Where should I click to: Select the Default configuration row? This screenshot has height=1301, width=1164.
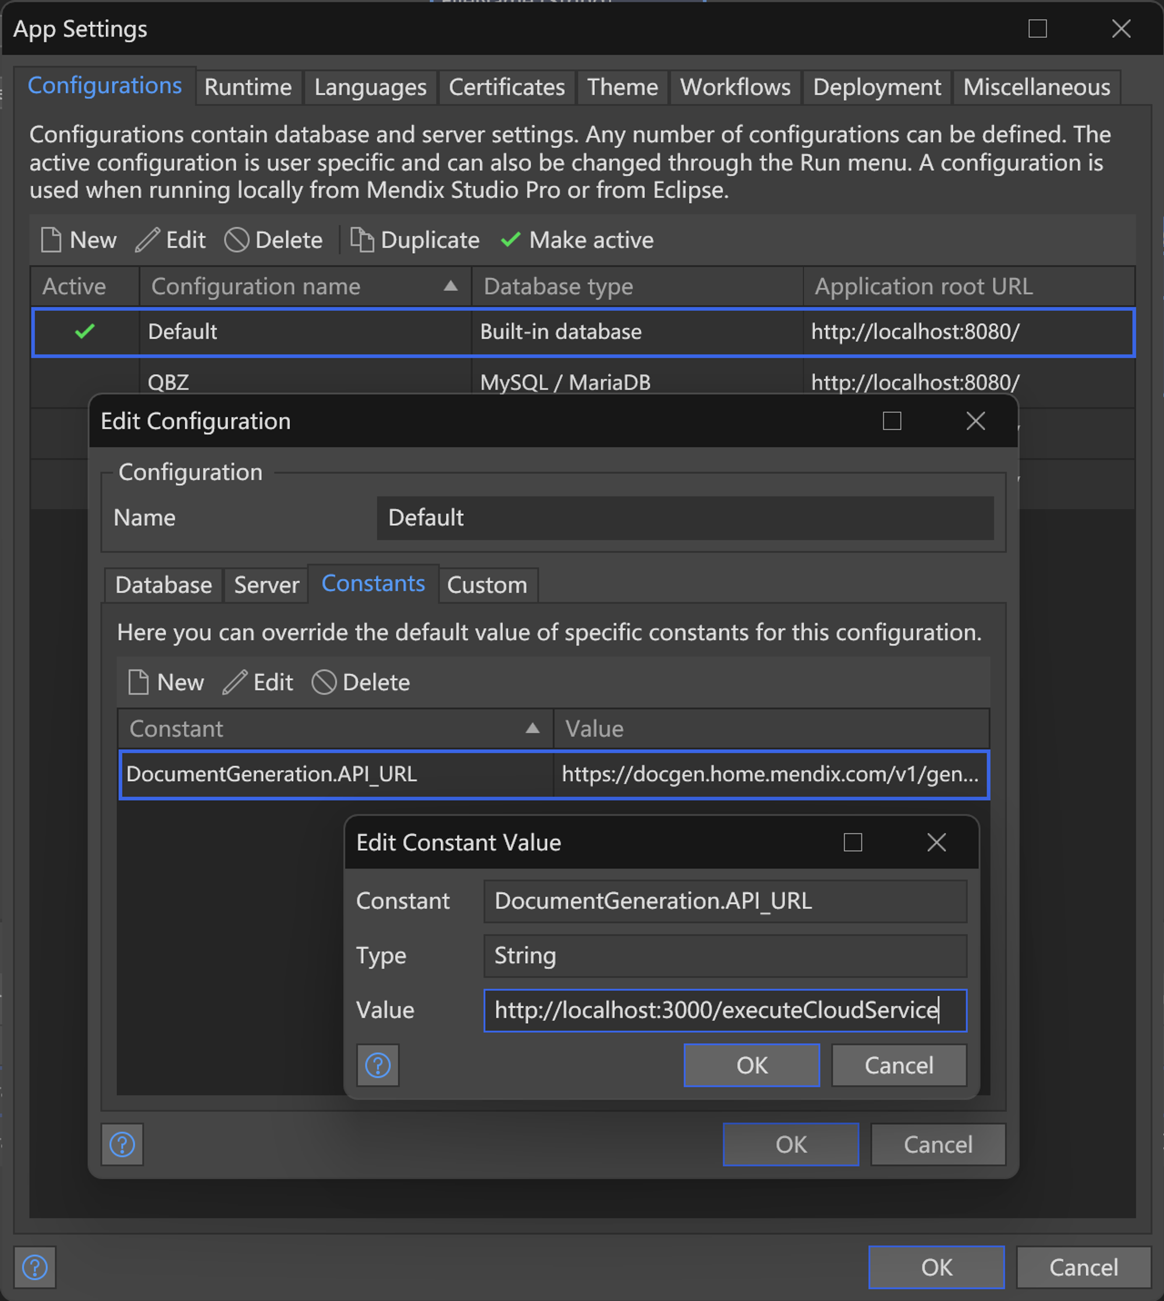583,332
